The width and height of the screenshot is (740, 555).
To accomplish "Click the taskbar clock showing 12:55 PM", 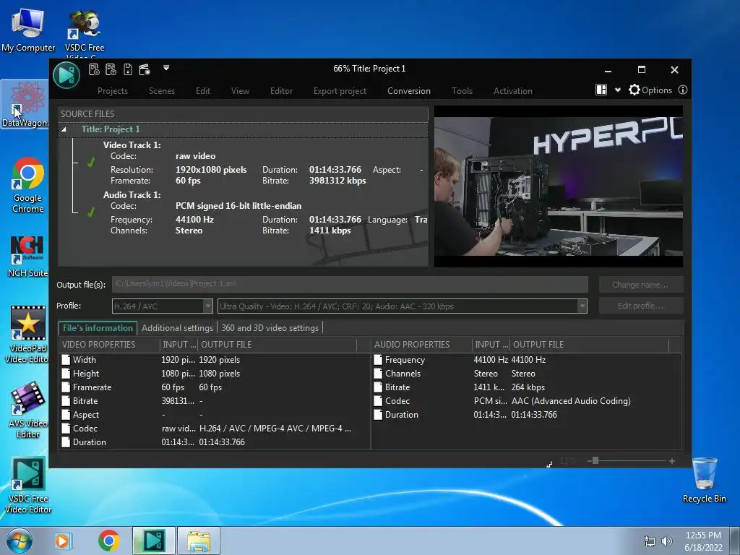I will (703, 541).
